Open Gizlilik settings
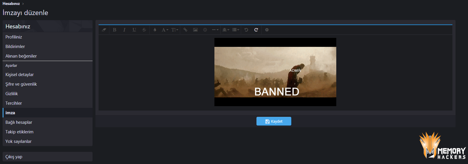 (x=48, y=94)
